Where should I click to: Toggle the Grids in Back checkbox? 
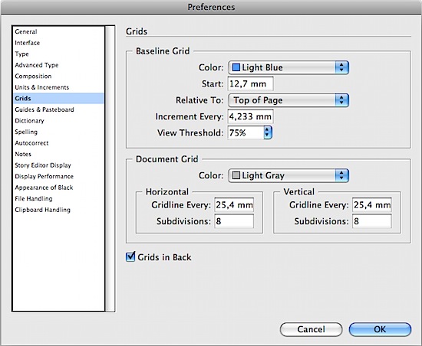tap(130, 257)
